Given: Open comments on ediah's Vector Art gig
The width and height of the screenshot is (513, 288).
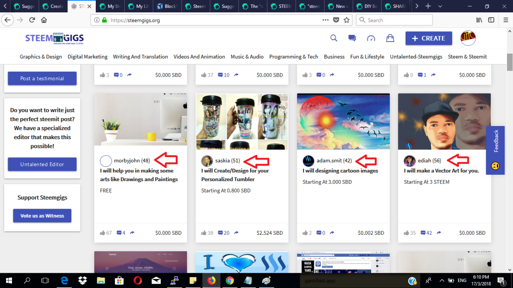Looking at the screenshot, I should pyautogui.click(x=423, y=233).
